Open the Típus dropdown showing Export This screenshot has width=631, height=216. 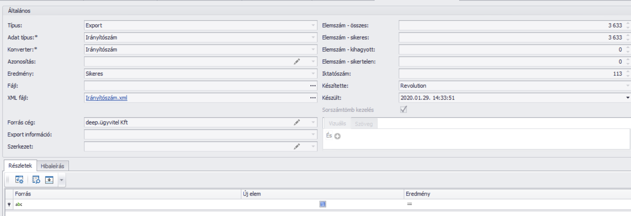(313, 25)
